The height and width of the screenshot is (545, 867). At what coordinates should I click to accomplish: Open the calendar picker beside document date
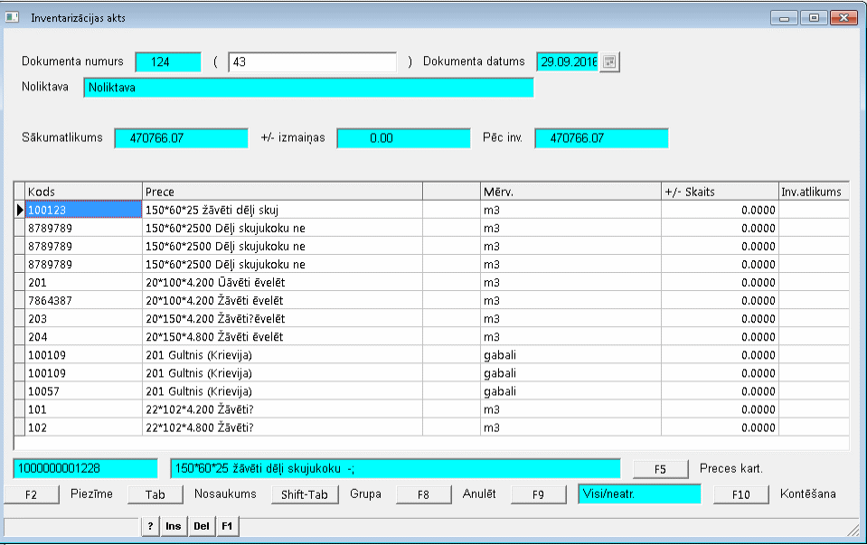pos(609,61)
